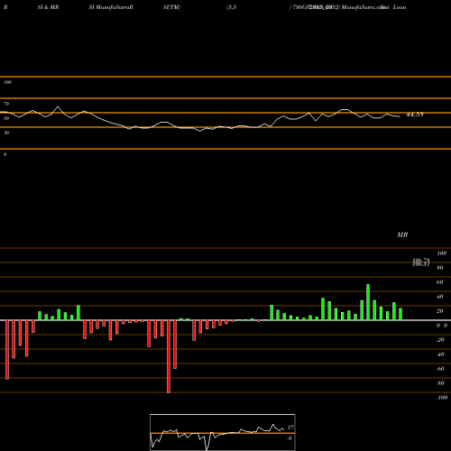
Task: Click the 30 level label on RSI axis
Action: click(6, 133)
